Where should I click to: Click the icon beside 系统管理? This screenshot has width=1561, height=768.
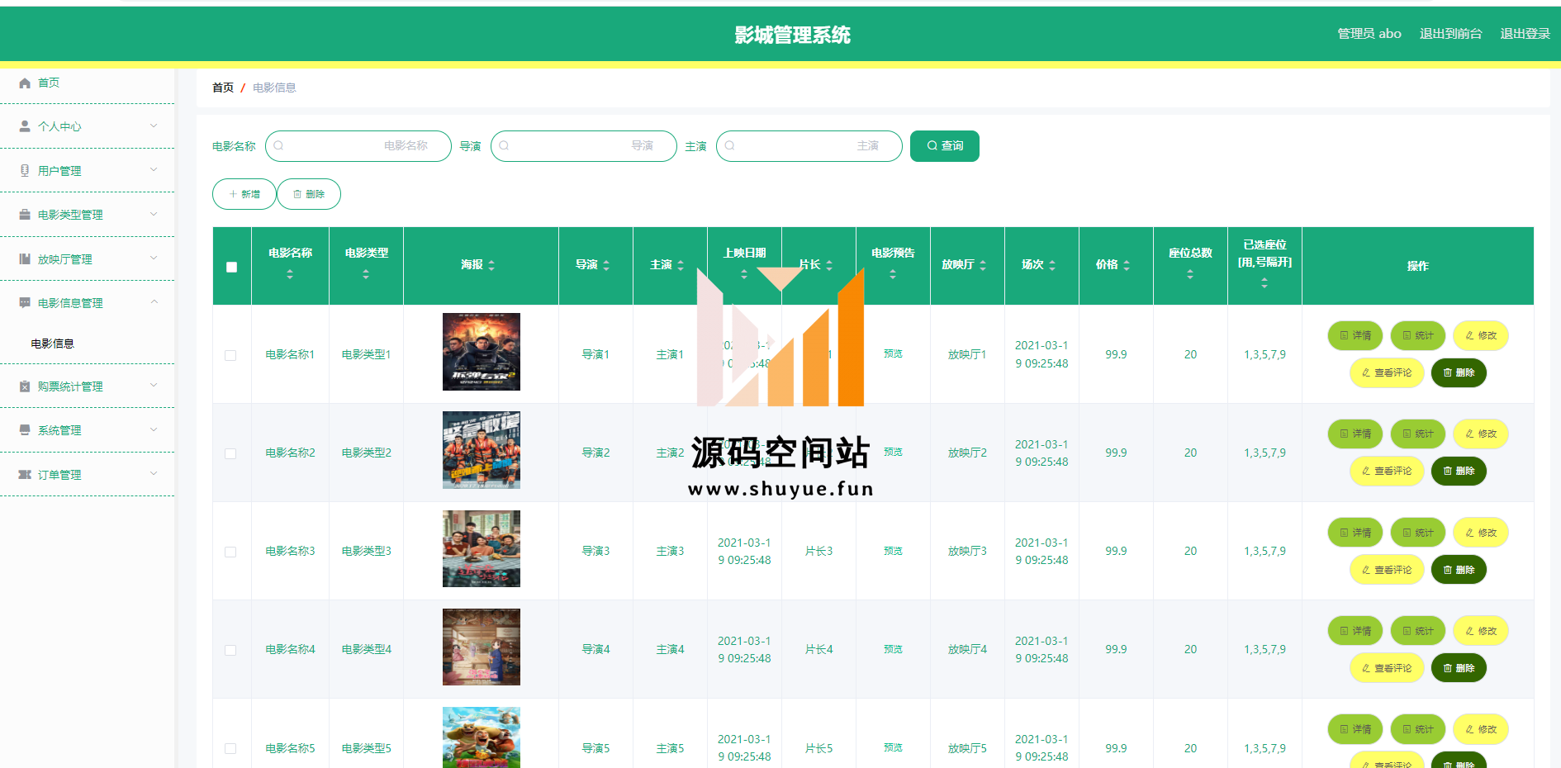point(25,430)
